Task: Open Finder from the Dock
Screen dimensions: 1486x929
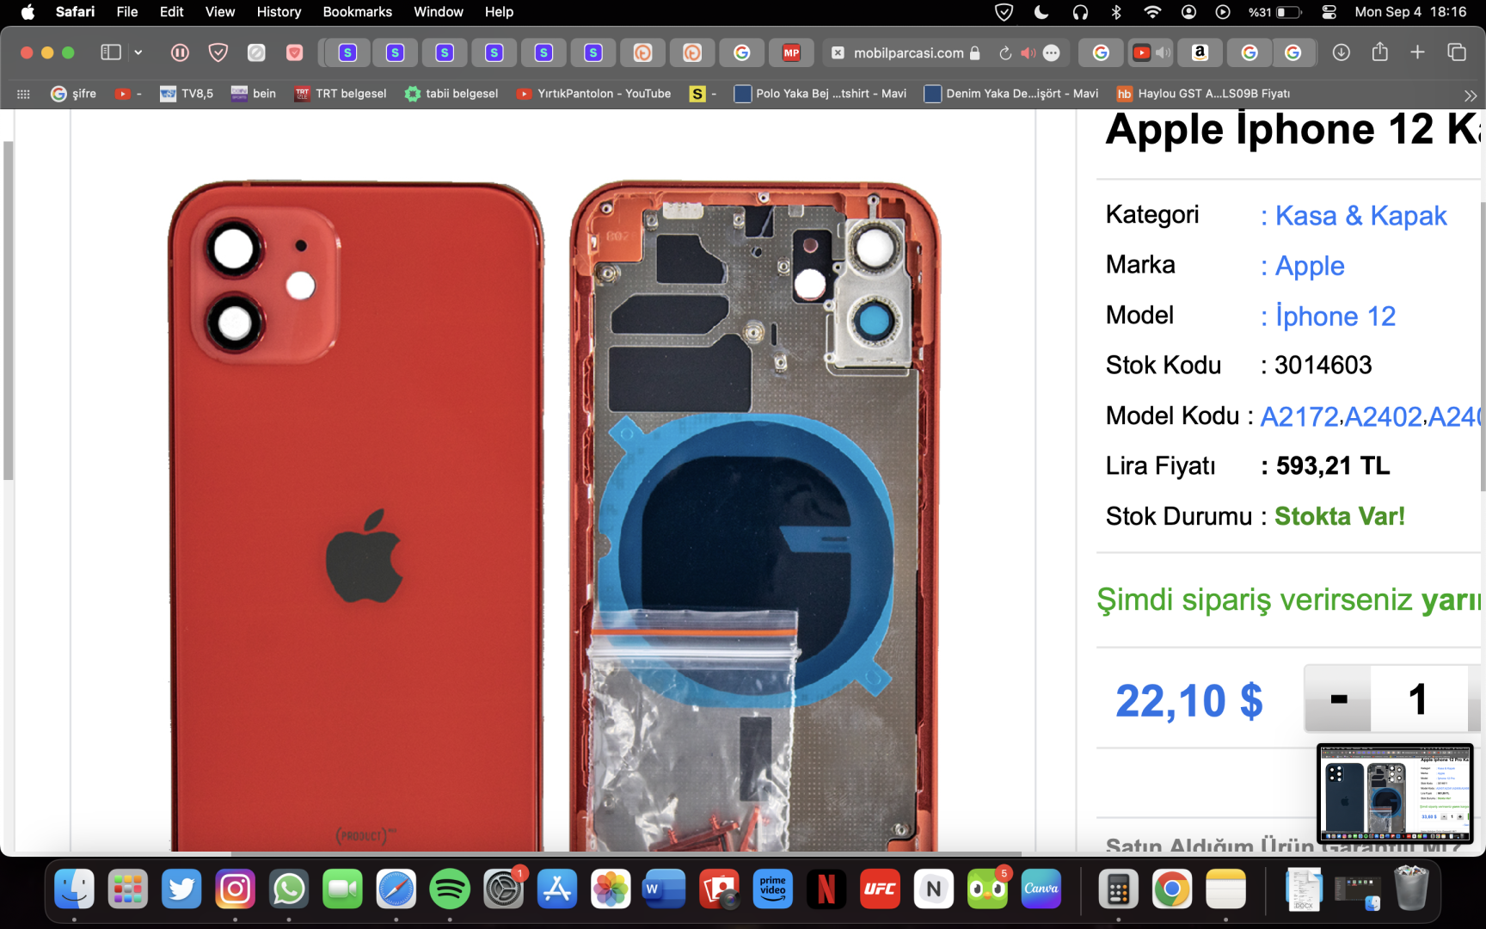Action: [75, 889]
